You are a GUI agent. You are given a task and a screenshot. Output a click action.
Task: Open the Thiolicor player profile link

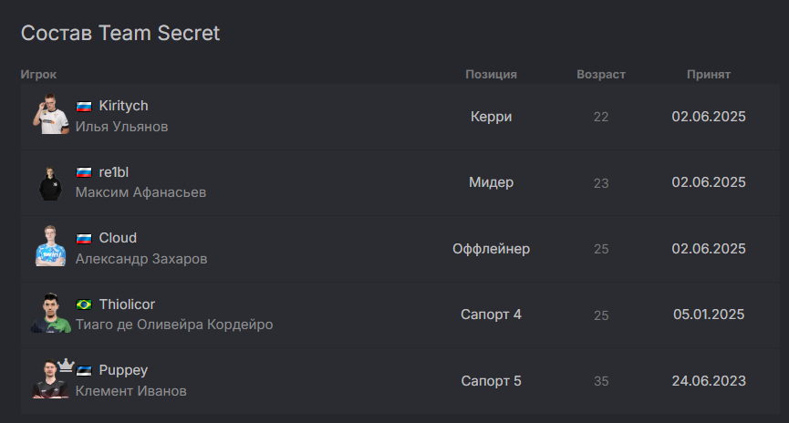tap(127, 304)
